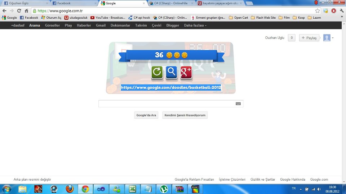Open a new tab button
Screen dimensions: 346x194
249,3
